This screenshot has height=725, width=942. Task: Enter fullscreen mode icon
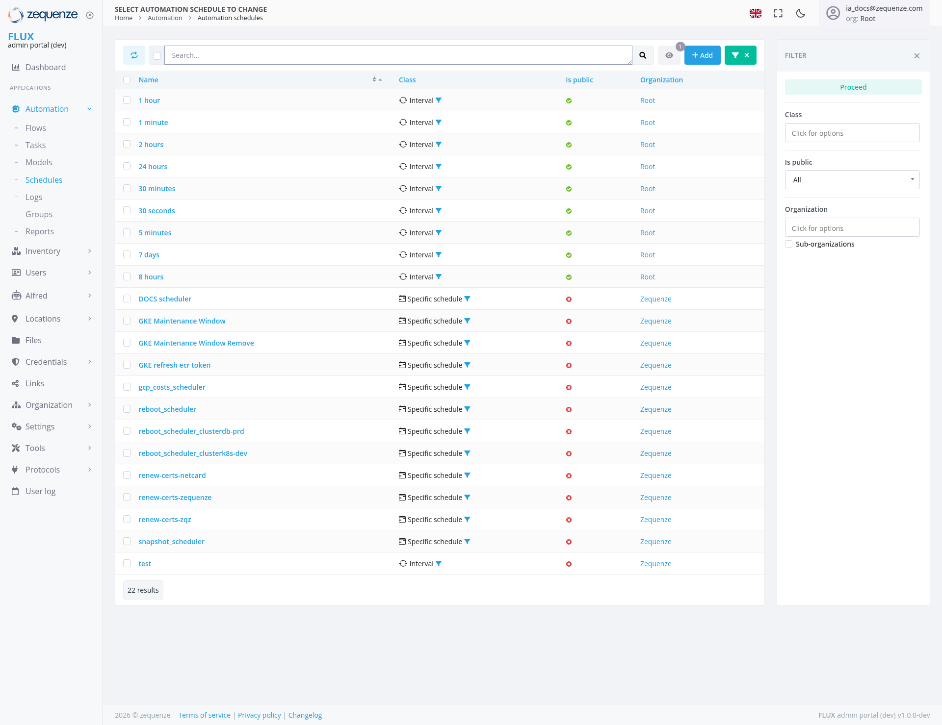[778, 13]
